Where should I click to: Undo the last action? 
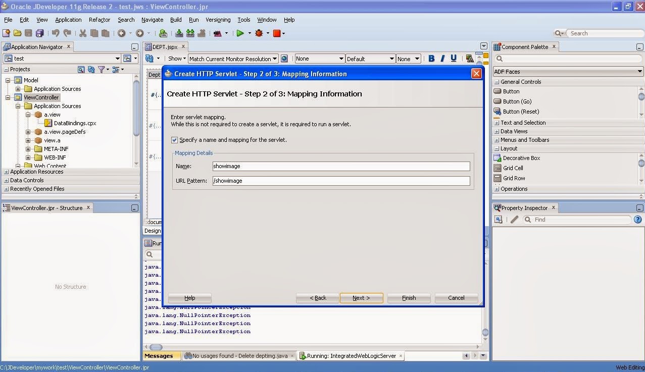(x=55, y=33)
